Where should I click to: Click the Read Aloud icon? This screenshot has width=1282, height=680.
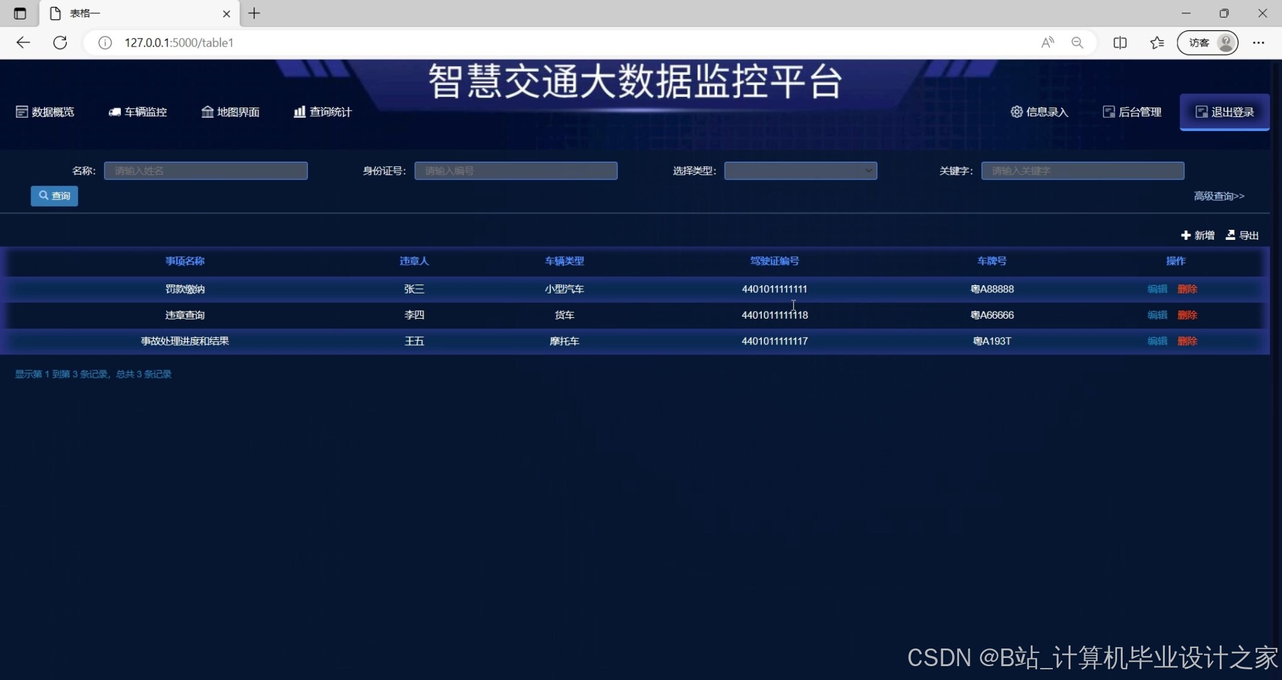tap(1047, 42)
